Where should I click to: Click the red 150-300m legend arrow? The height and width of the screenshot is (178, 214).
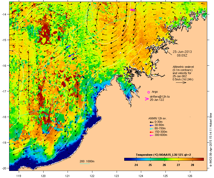click(x=151, y=132)
